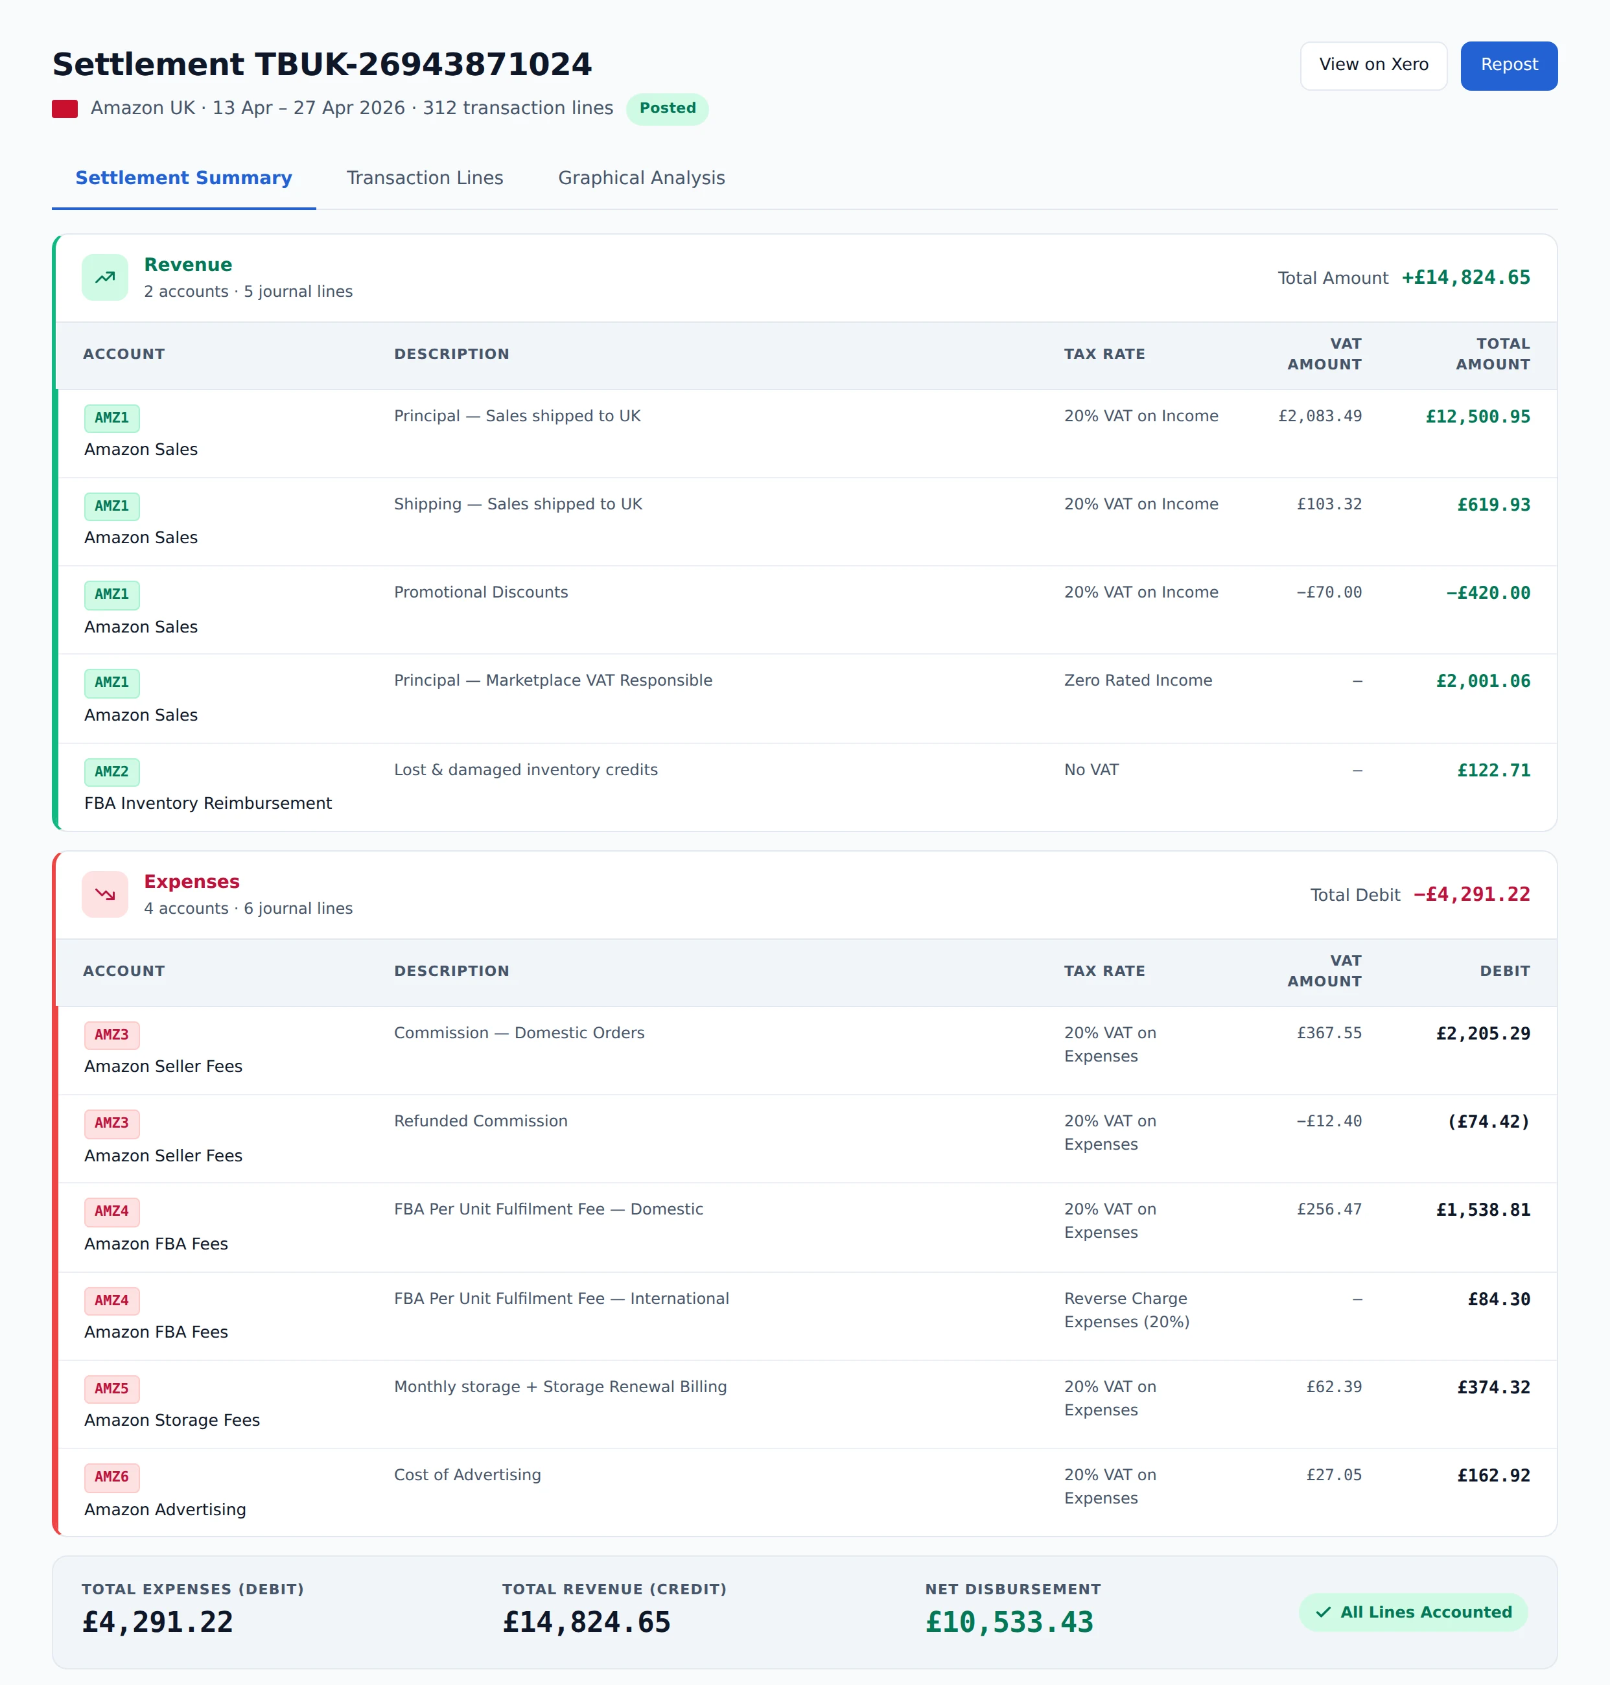
Task: Click 'Amazon Storage Fees' account name
Action: click(x=172, y=1421)
